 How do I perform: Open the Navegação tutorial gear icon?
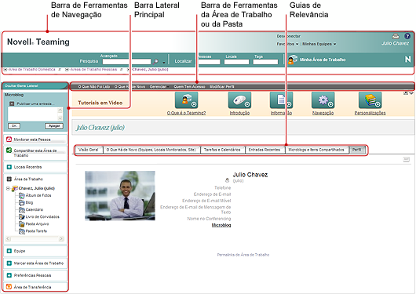click(323, 100)
